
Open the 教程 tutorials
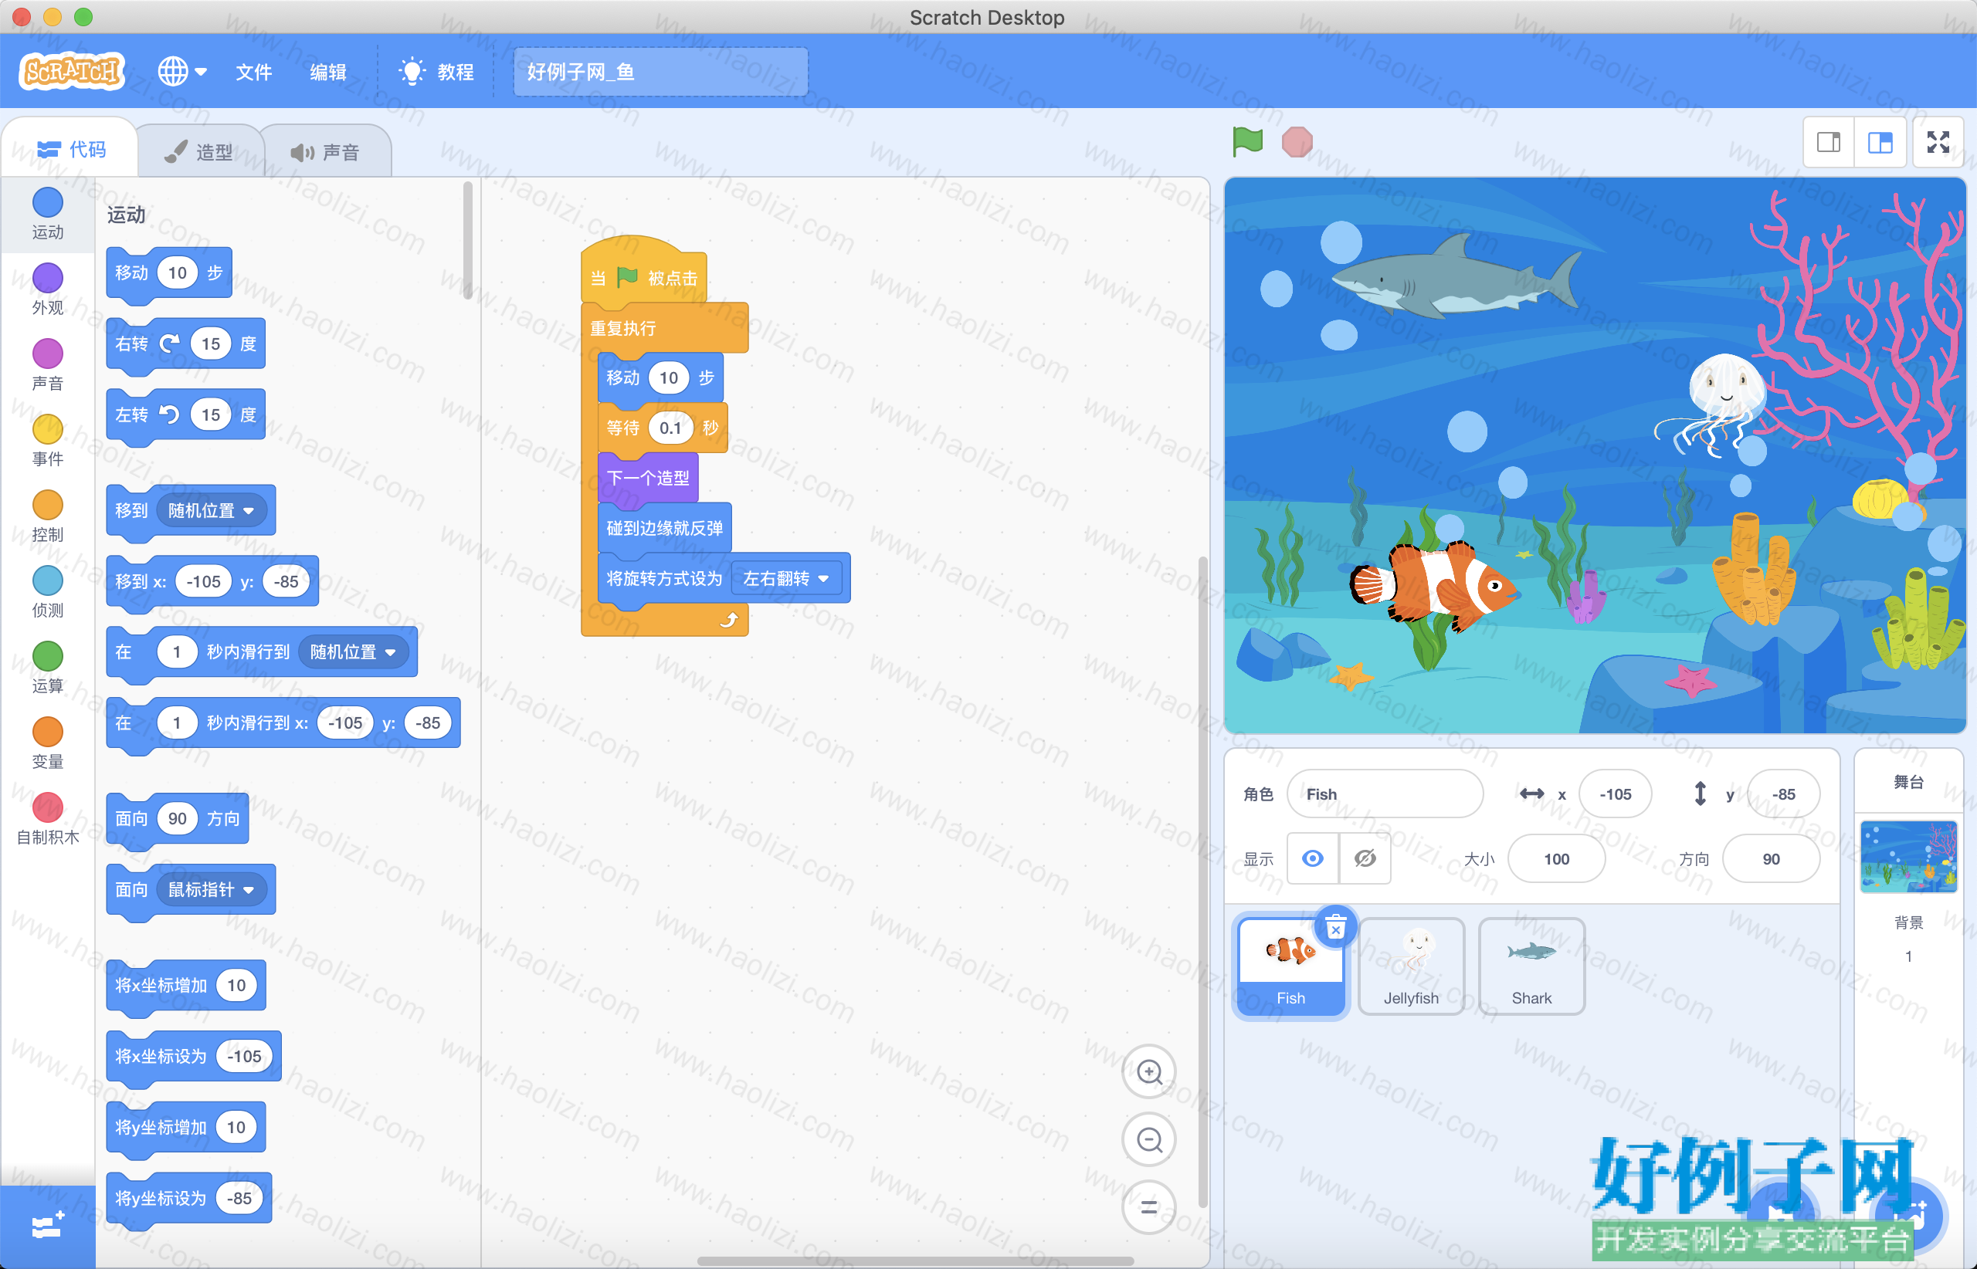pos(436,72)
